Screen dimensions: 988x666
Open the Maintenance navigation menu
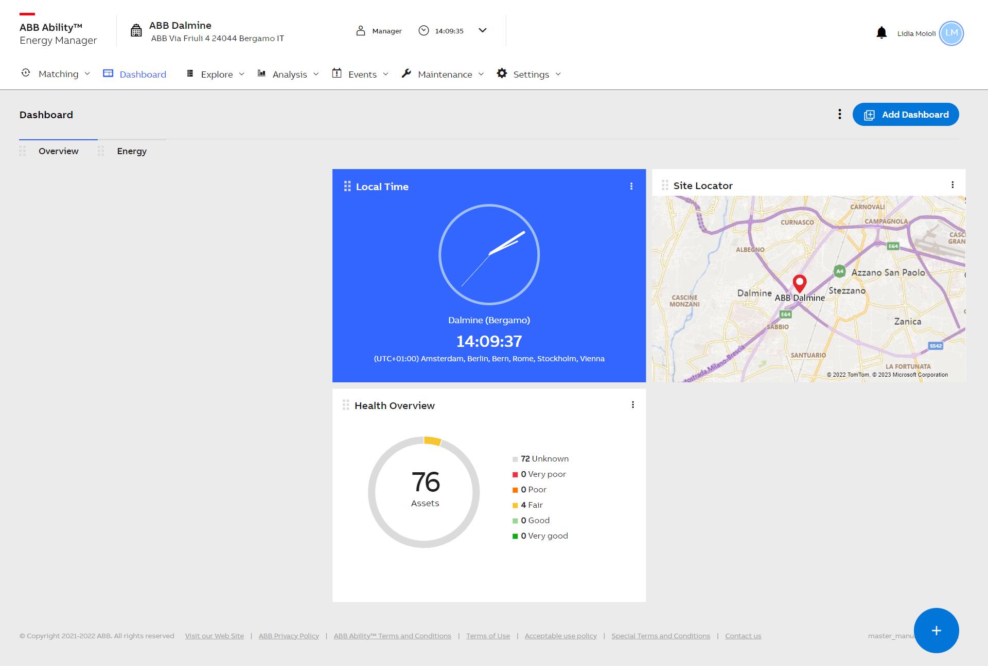[x=443, y=74]
